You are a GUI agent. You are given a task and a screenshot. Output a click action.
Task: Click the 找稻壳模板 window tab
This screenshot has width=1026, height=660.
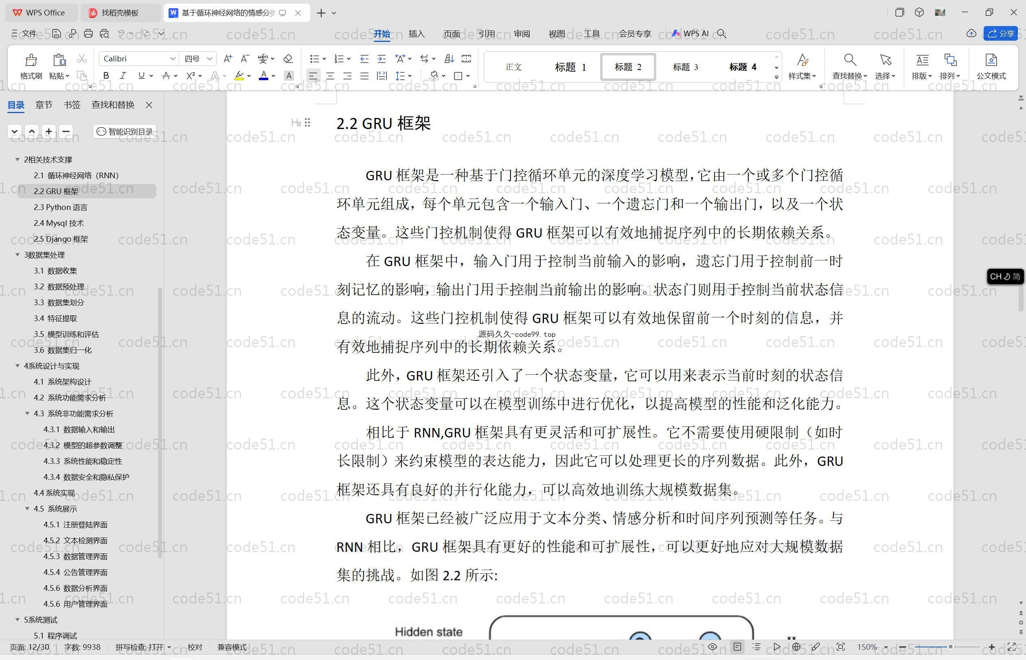121,13
